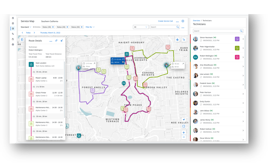Click the print map icon
This screenshot has width=268, height=163.
pyautogui.click(x=177, y=40)
